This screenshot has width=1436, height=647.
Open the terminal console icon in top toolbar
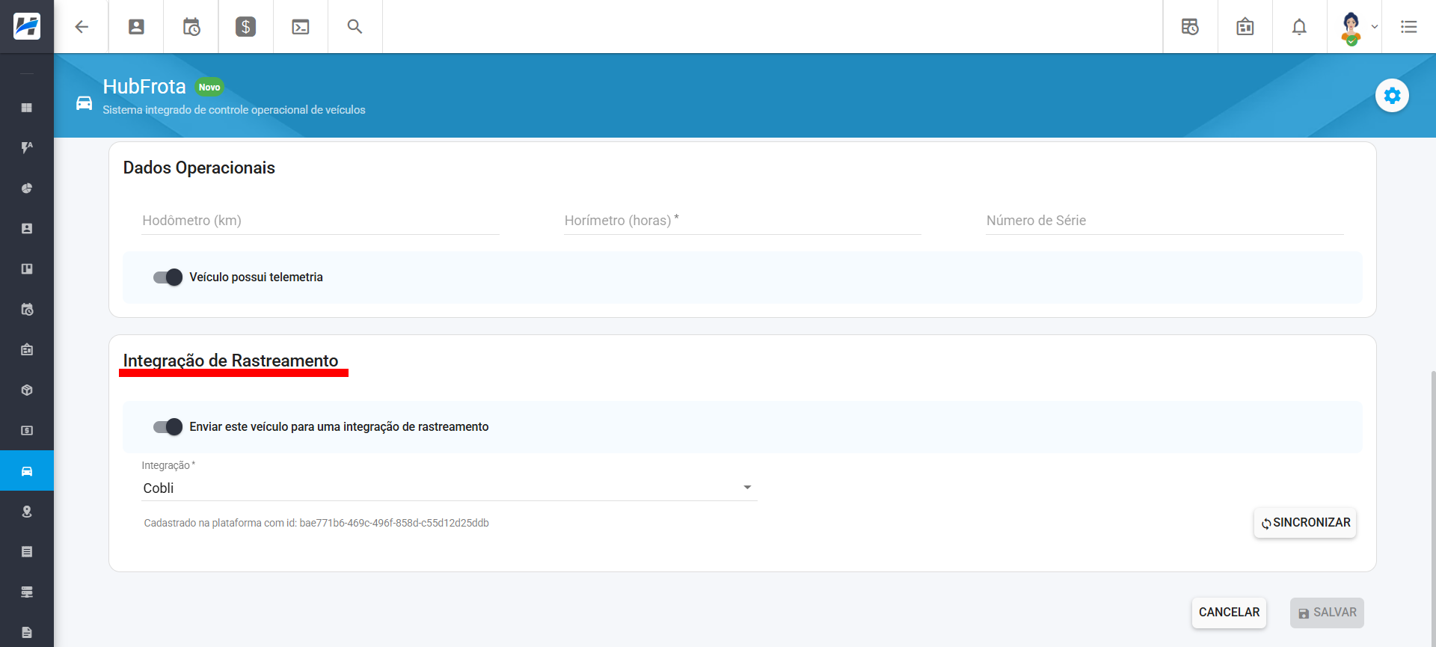coord(301,27)
